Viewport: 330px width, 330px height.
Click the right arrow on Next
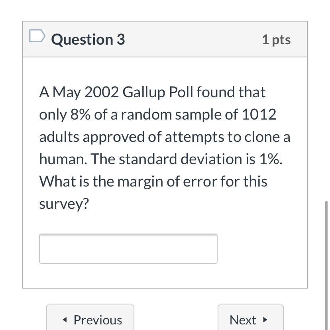coord(265,320)
